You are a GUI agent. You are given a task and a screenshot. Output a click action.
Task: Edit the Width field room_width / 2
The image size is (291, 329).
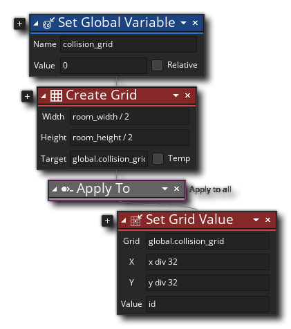[x=129, y=117]
